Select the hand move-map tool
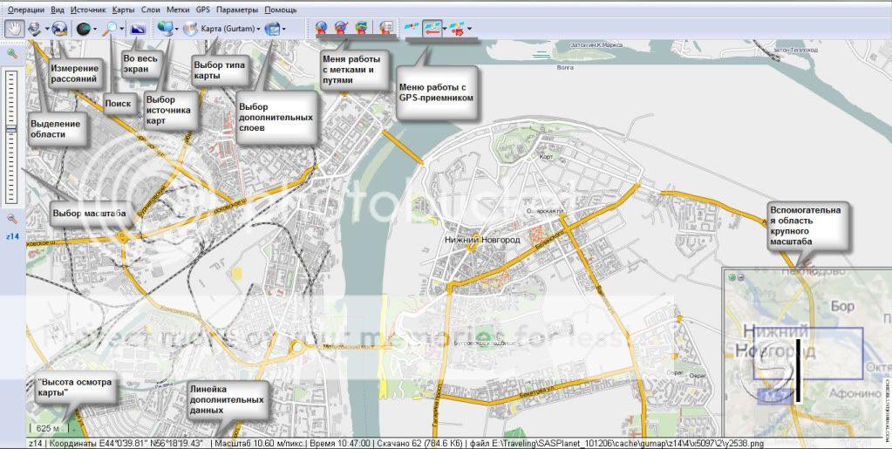Viewport: 892px width, 449px height. click(14, 28)
